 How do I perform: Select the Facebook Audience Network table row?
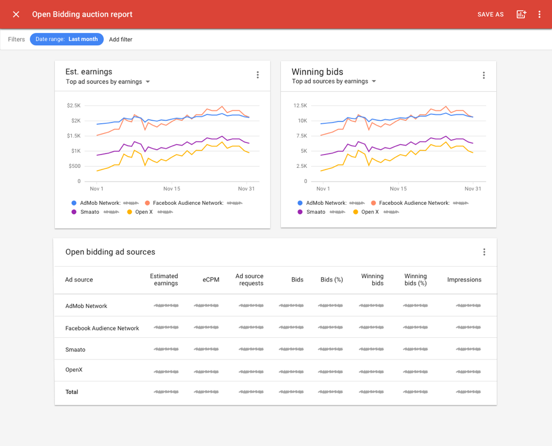click(102, 328)
